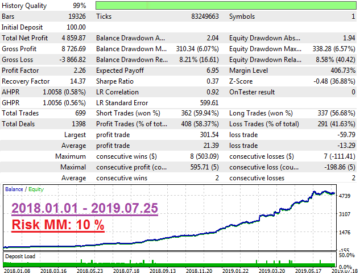
Task: Select the Profit Trades value 408 (58.37%)
Action: tap(200, 124)
